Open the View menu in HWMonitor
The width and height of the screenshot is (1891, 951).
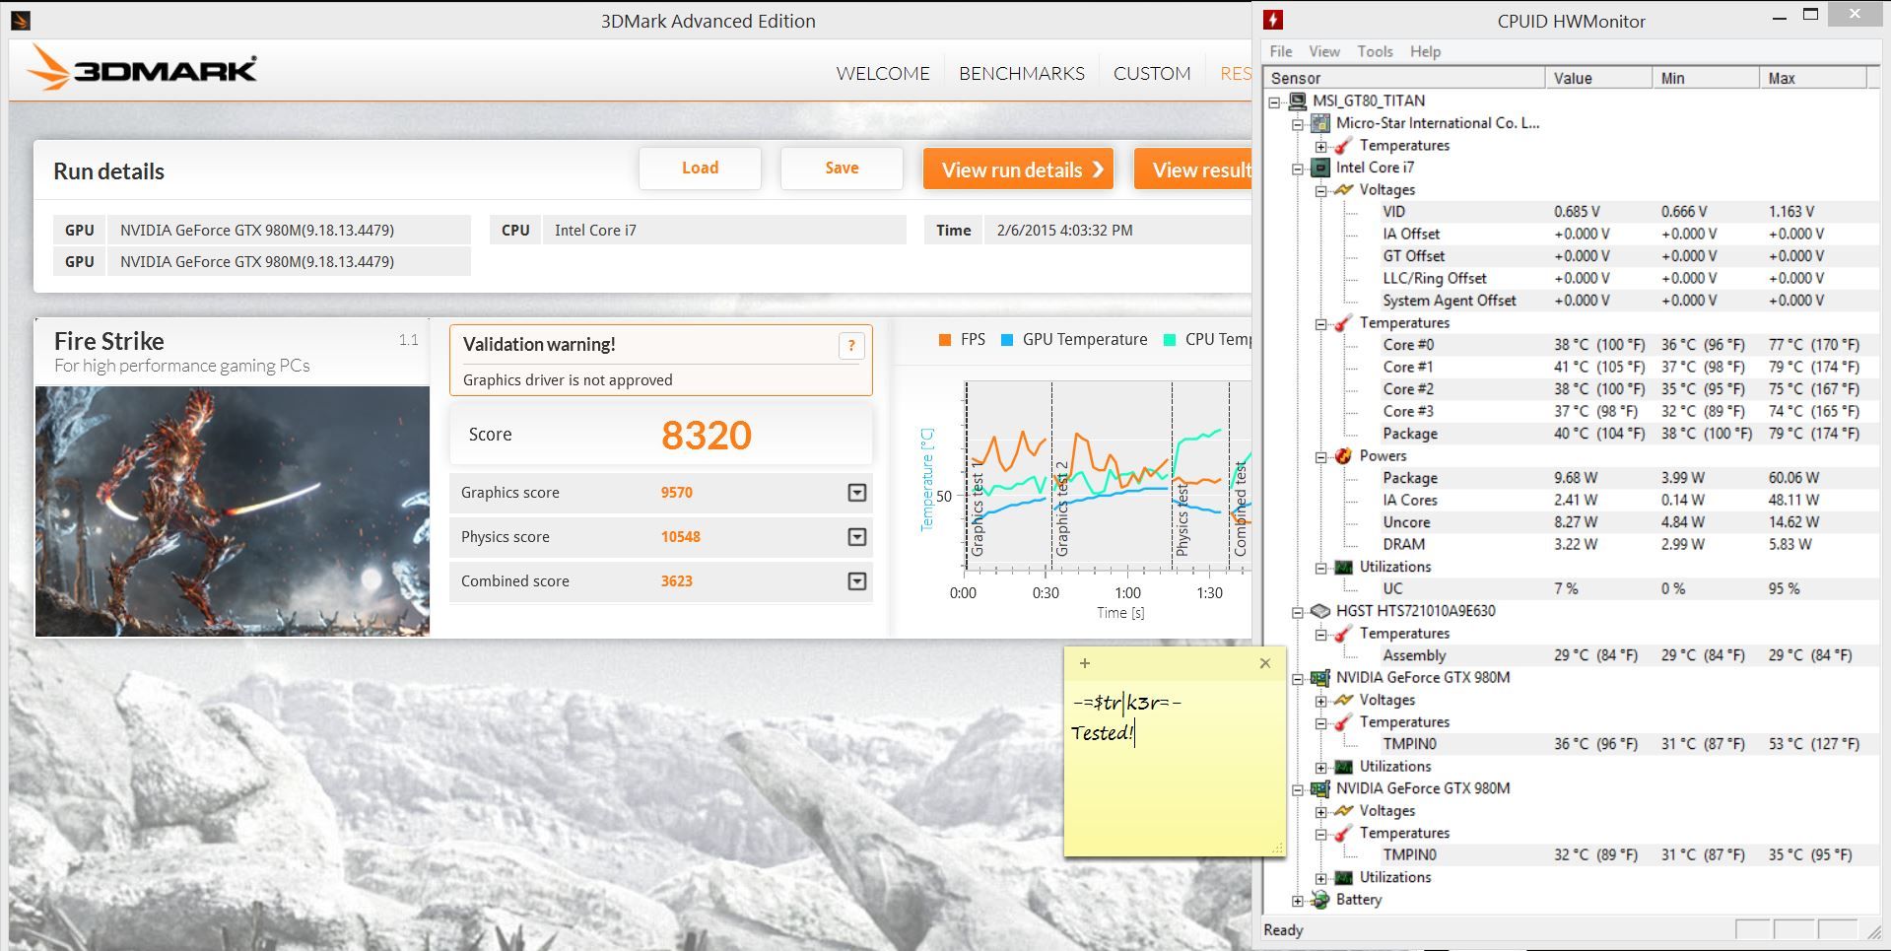click(x=1323, y=51)
